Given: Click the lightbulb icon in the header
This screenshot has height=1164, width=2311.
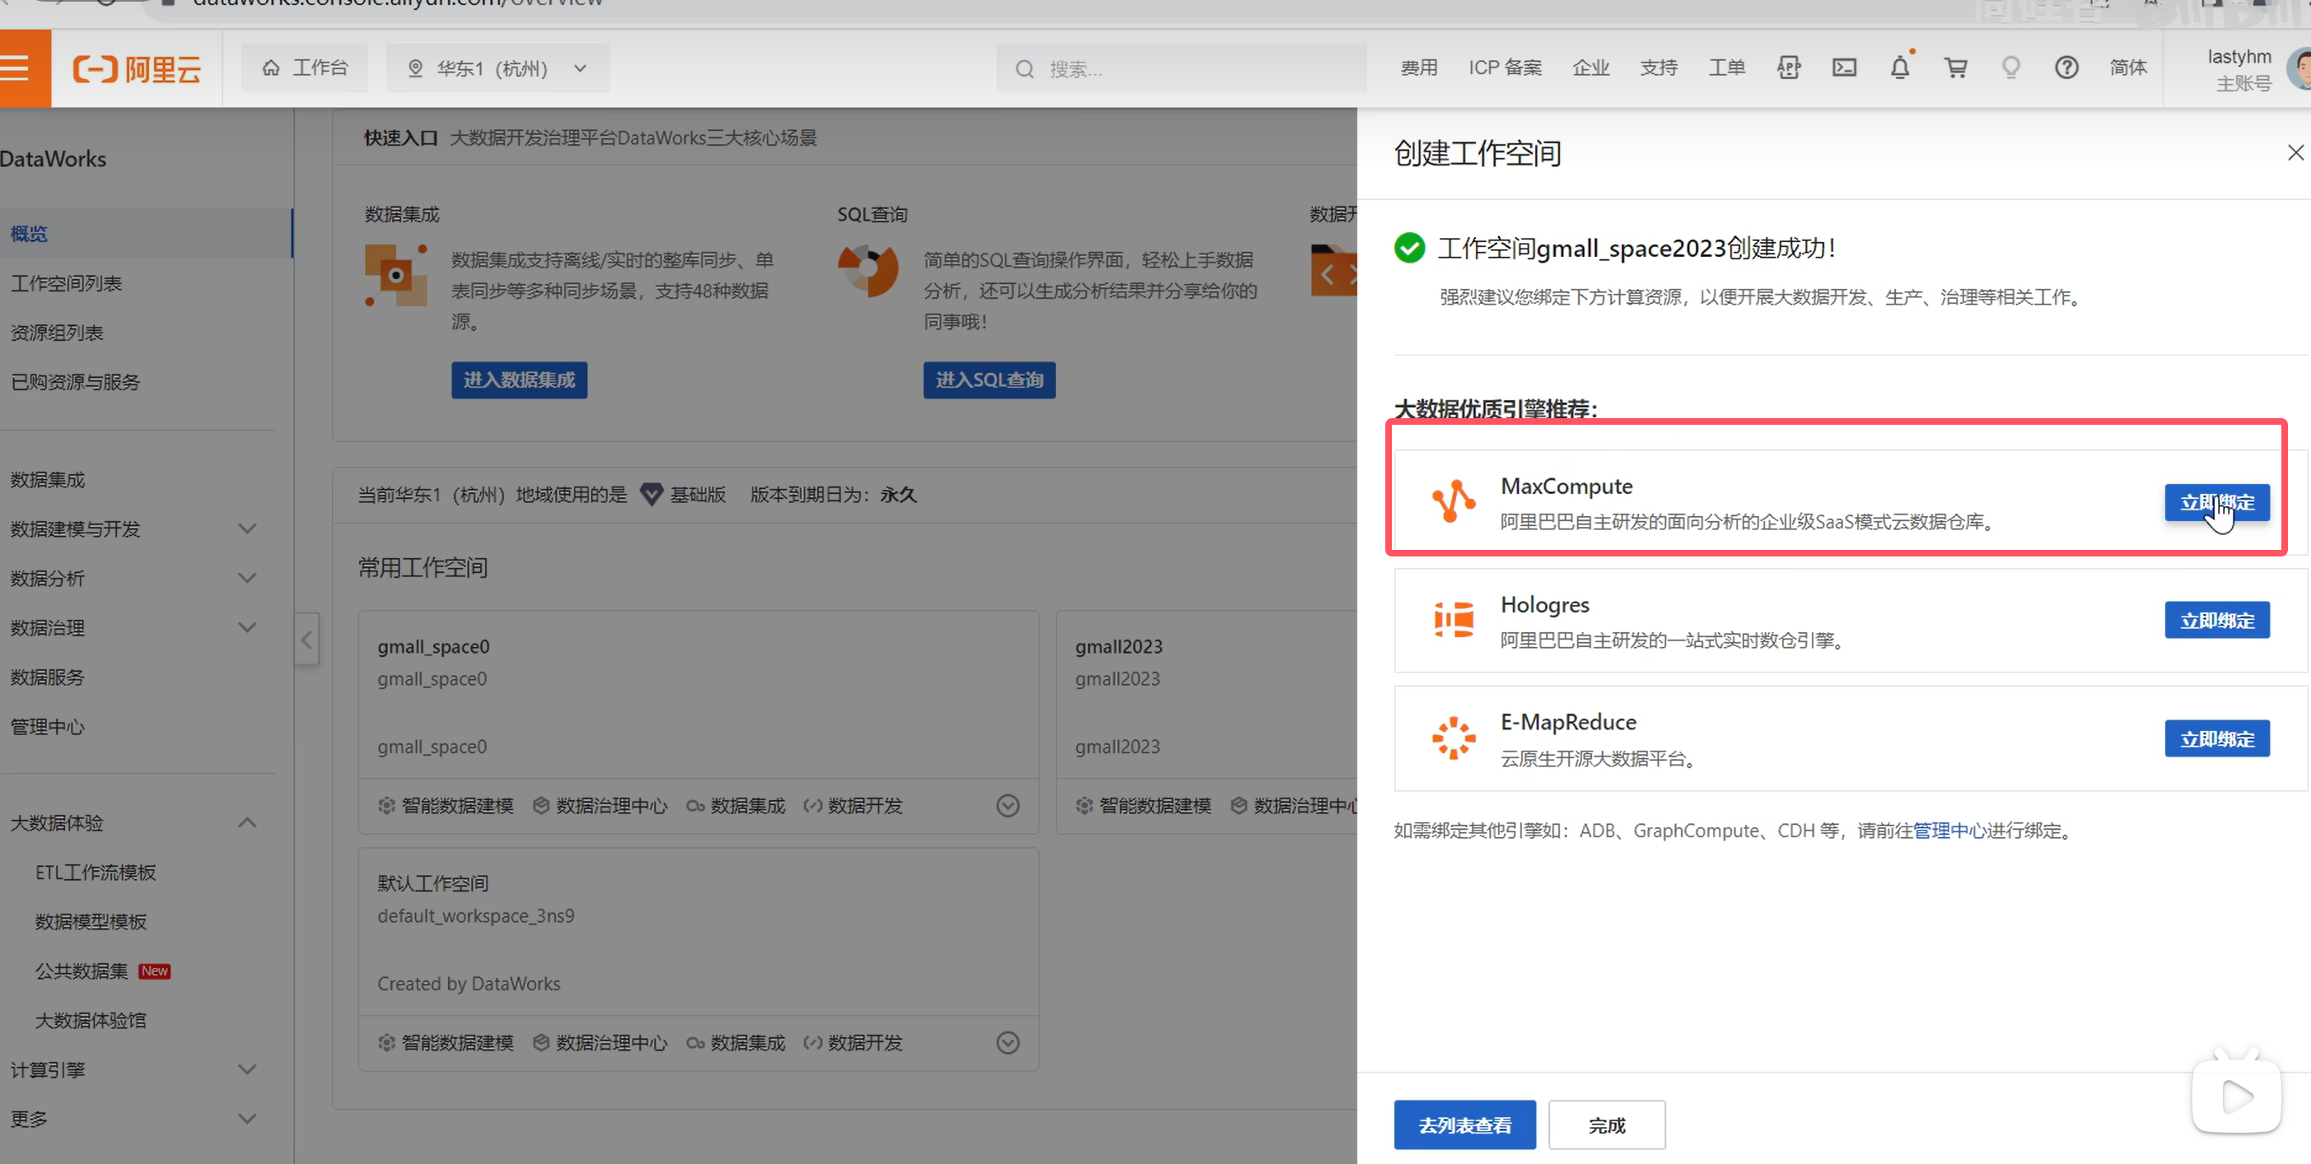Looking at the screenshot, I should [2010, 68].
